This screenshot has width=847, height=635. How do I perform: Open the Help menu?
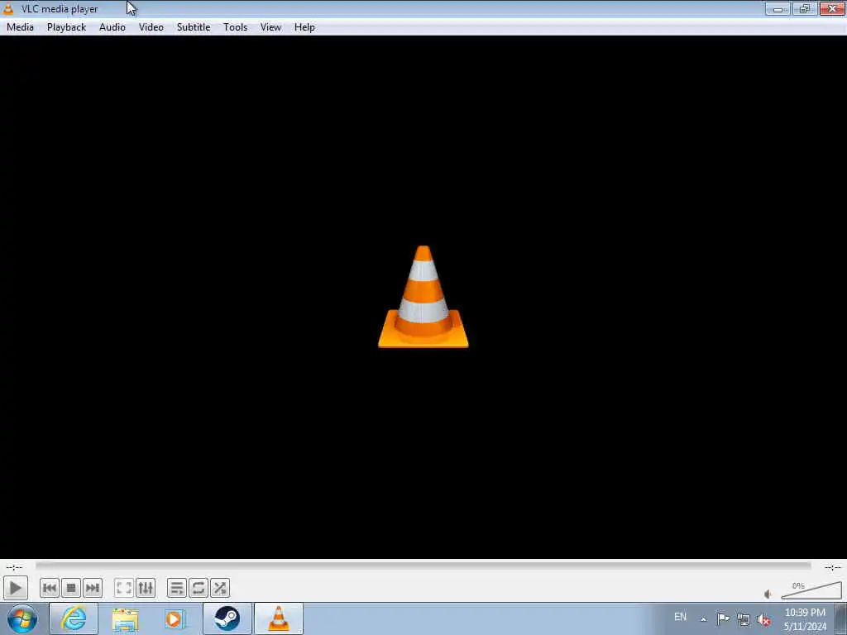(304, 27)
